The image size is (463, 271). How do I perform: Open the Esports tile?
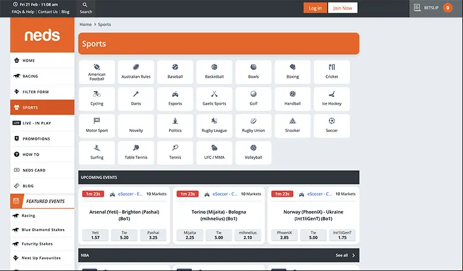pos(175,99)
